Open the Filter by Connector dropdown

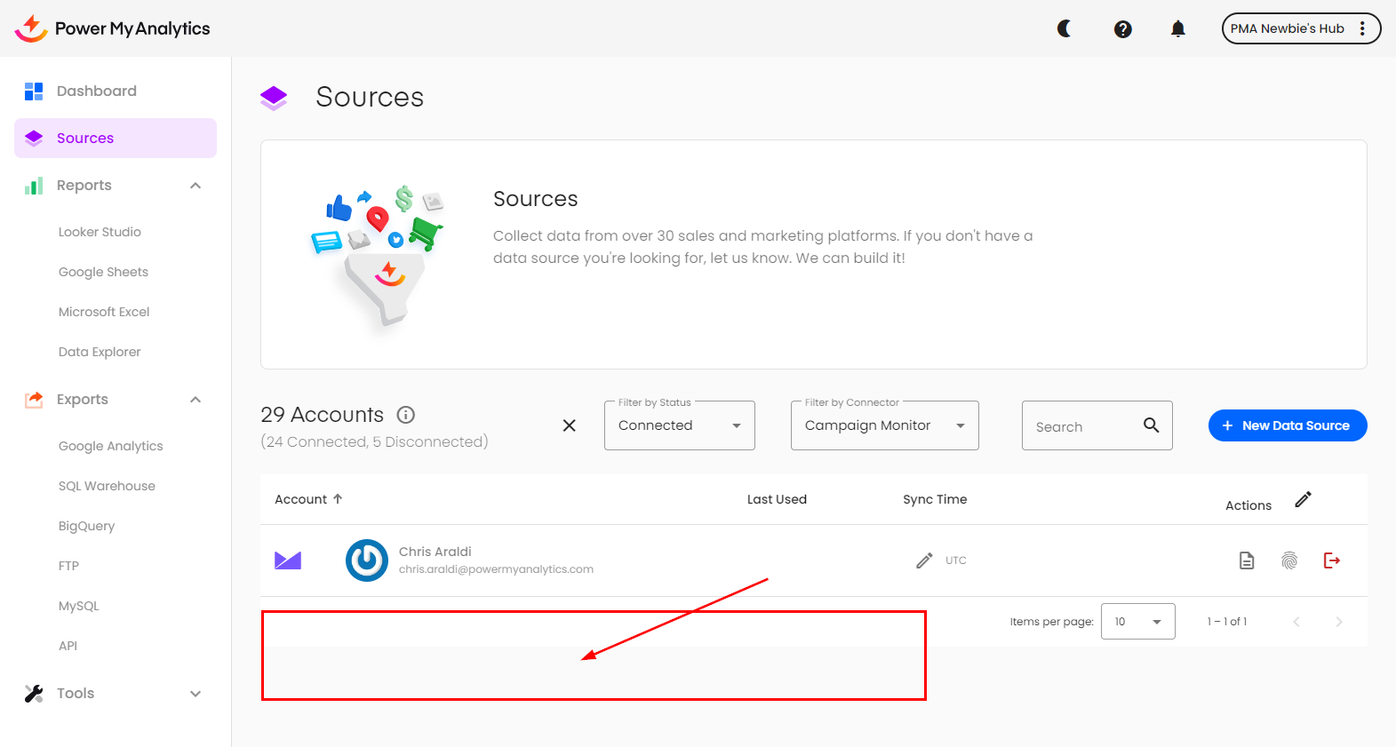click(884, 425)
